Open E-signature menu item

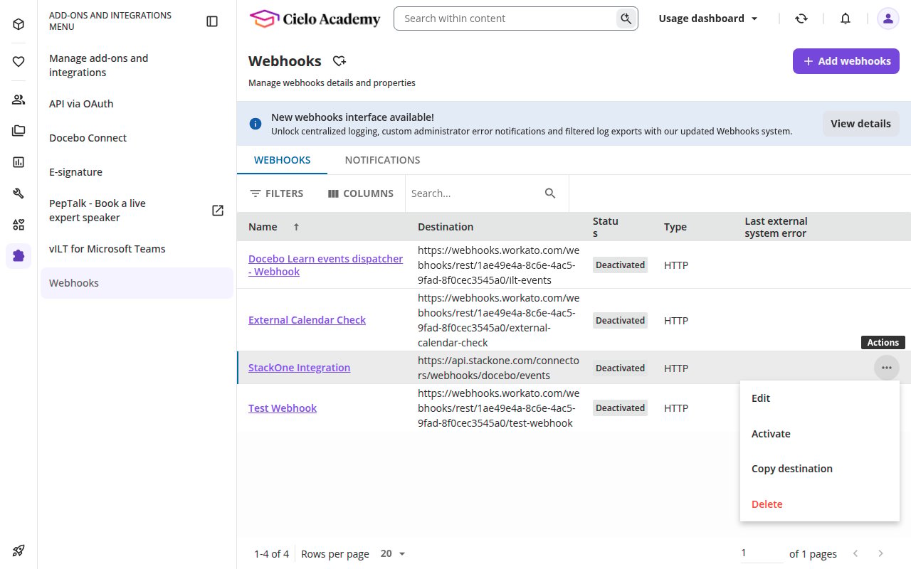click(x=137, y=172)
